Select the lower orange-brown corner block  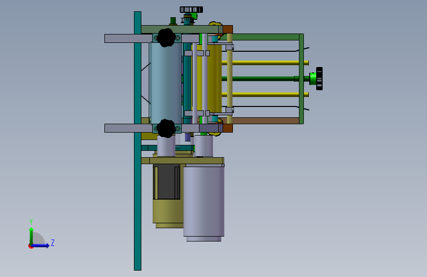pyautogui.click(x=228, y=128)
